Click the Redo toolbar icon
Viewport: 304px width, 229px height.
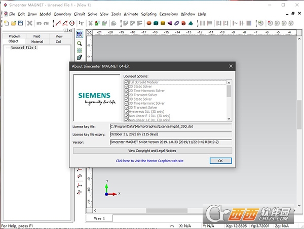[46, 23]
